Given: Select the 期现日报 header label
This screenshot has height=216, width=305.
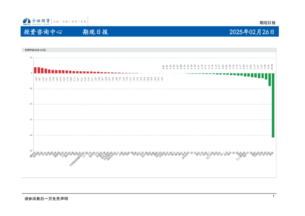Looking at the screenshot, I should pyautogui.click(x=95, y=32).
